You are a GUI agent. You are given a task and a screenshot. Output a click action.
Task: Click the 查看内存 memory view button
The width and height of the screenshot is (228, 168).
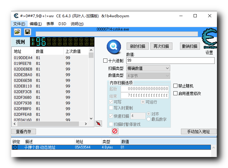click(x=24, y=132)
